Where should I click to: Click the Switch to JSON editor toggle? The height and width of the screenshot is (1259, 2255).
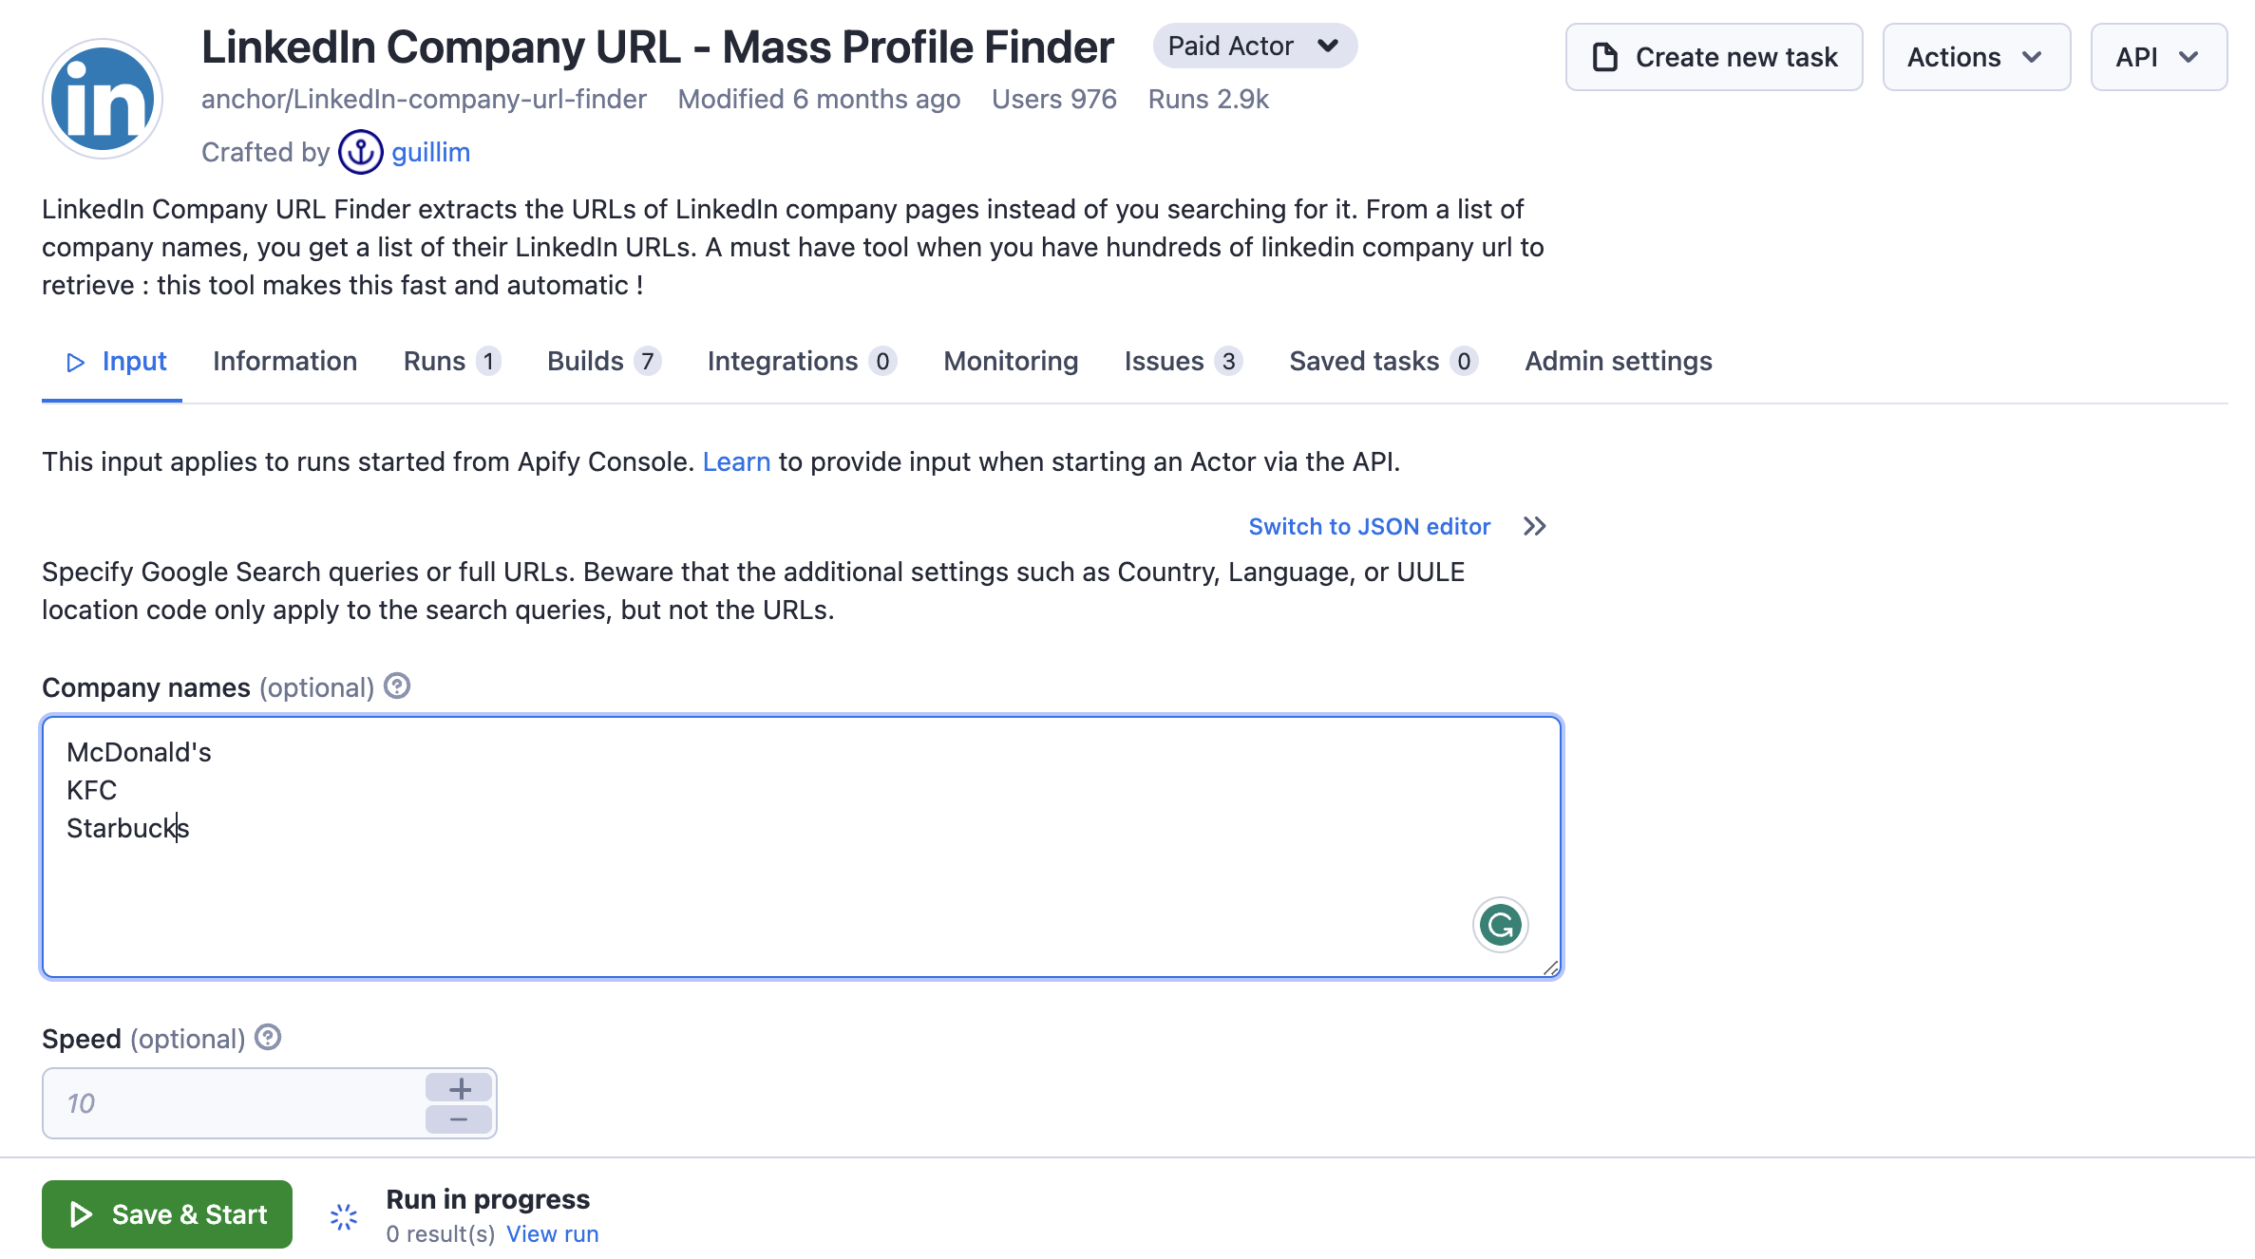[x=1397, y=525]
